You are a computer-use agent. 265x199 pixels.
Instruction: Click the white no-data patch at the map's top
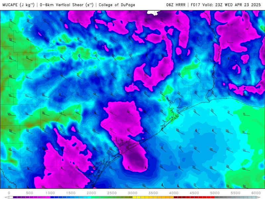tap(153, 13)
